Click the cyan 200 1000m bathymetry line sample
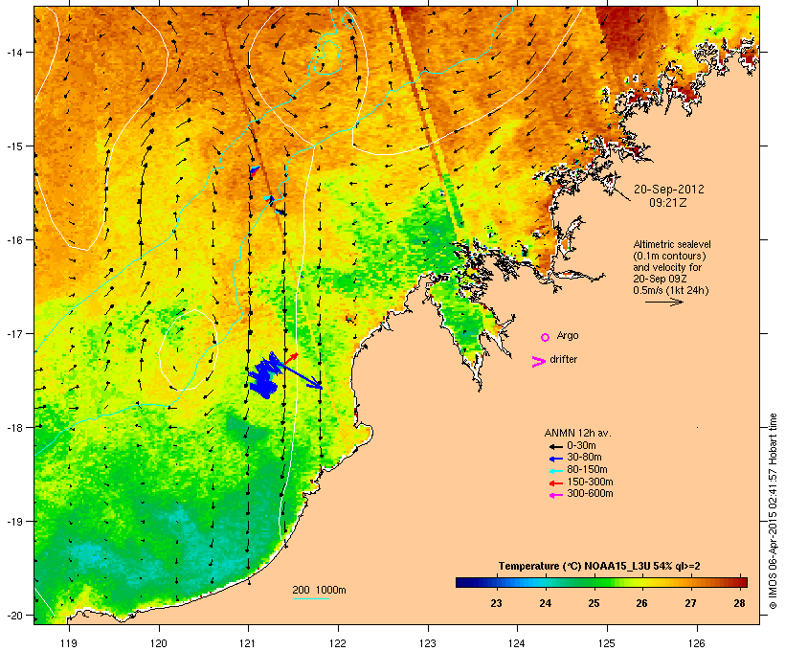 pos(310,598)
